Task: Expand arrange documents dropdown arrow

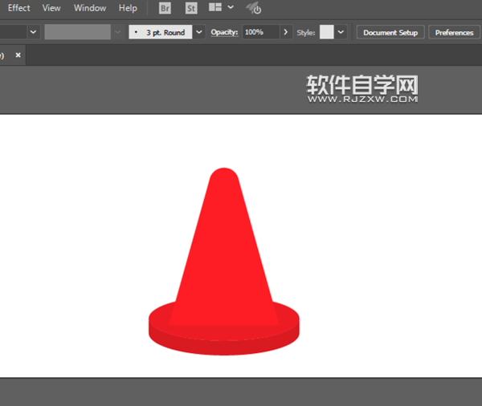Action: click(x=231, y=7)
